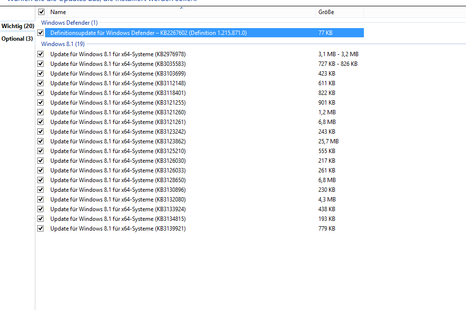Viewport: 466px width, 310px height.
Task: Deselect the KB3123862 checkbox
Action: (41, 141)
